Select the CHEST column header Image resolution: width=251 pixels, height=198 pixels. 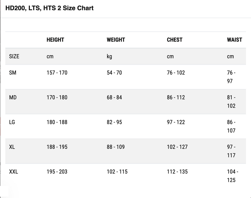point(175,40)
